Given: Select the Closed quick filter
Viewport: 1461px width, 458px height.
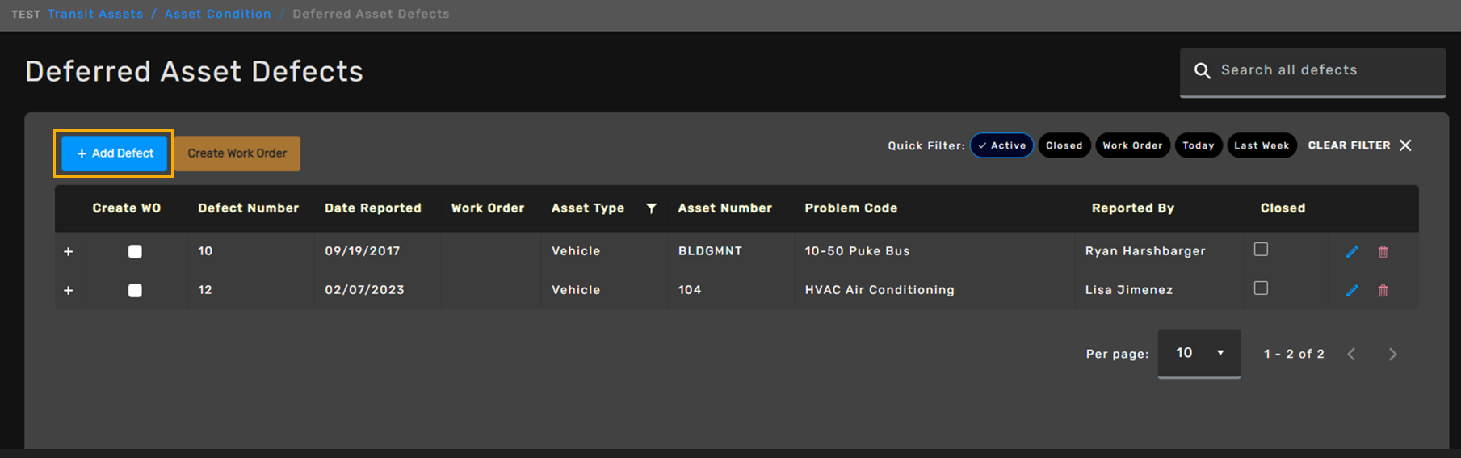Looking at the screenshot, I should [x=1064, y=145].
